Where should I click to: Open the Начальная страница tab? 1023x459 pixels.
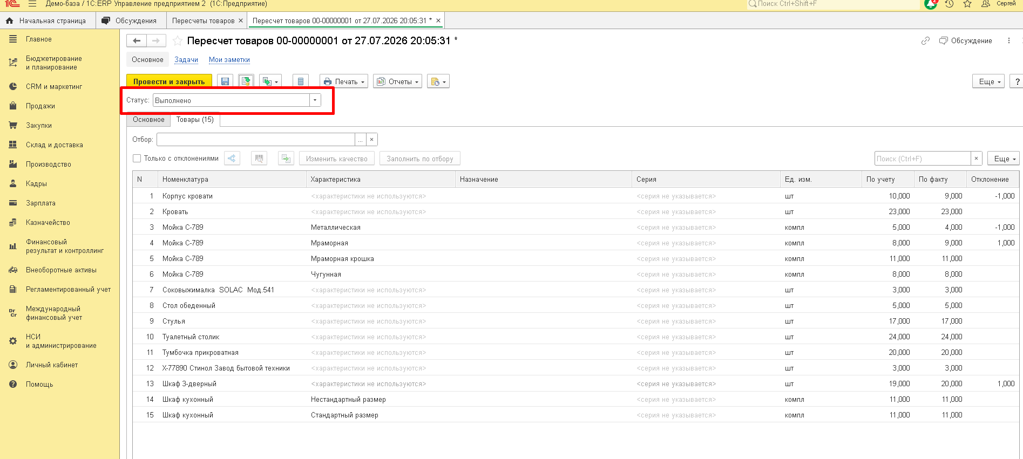pos(46,20)
